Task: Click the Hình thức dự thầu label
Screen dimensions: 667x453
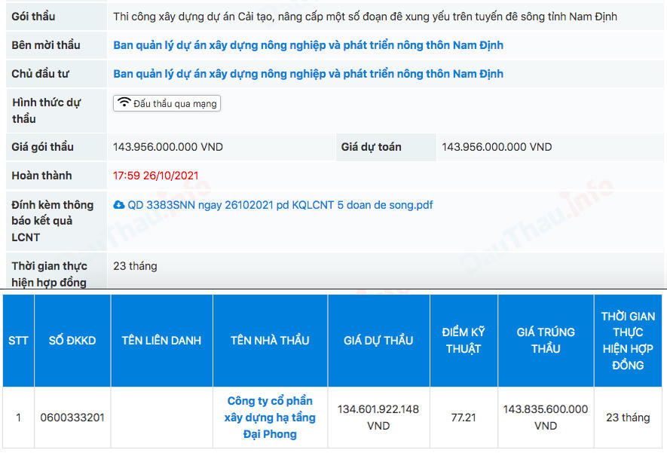Action: pos(47,111)
